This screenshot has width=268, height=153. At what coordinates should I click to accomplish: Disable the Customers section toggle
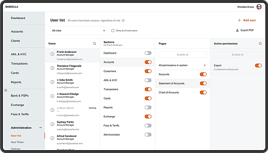tap(148, 71)
